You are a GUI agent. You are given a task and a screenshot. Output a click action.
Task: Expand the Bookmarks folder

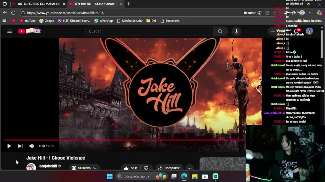170,21
